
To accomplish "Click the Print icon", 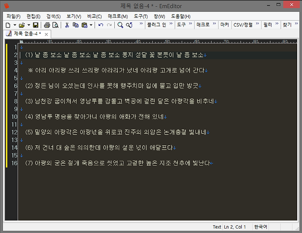I will (x=47, y=25).
